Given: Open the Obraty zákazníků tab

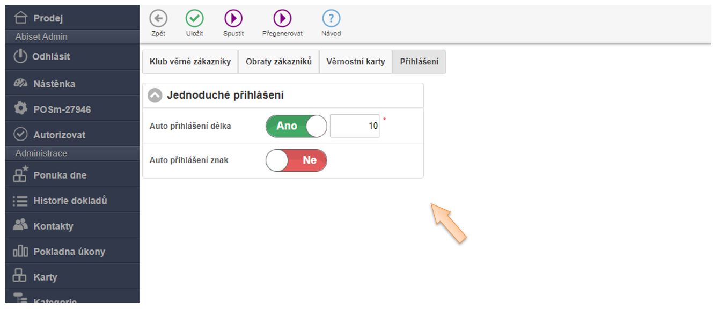Looking at the screenshot, I should coord(278,62).
